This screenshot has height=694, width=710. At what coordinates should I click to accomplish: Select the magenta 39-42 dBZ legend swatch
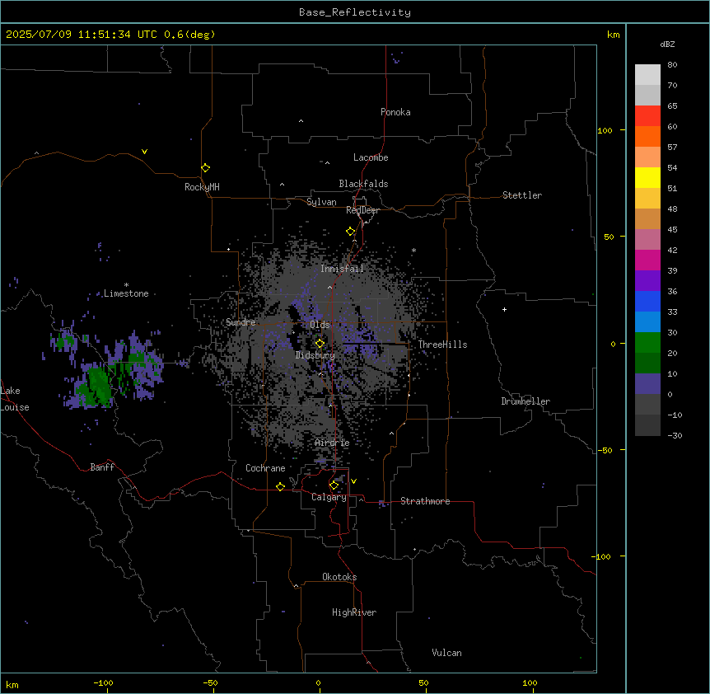pos(647,260)
